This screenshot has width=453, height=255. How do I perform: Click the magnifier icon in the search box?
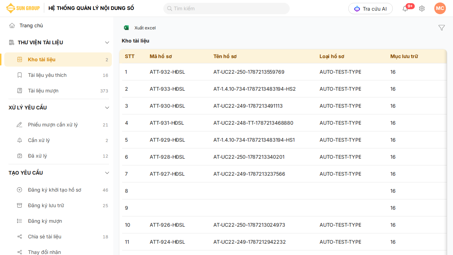[170, 8]
